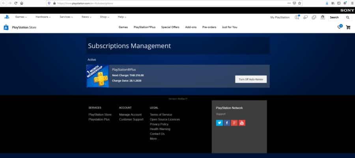Click the search magnifying glass icon

tap(348, 17)
